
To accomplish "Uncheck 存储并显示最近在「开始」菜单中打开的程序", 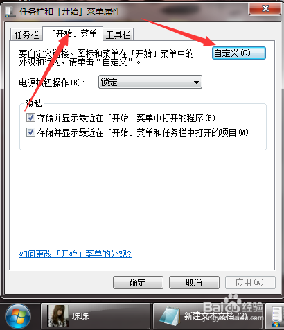I will click(x=30, y=118).
